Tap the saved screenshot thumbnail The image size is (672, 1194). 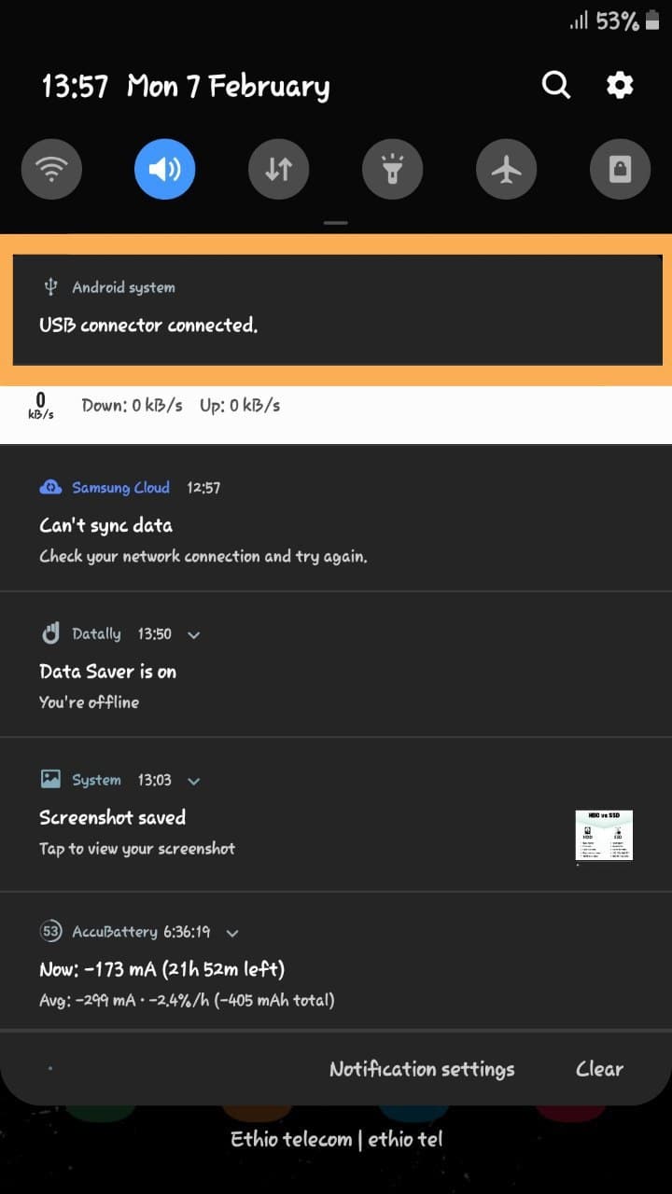click(604, 835)
